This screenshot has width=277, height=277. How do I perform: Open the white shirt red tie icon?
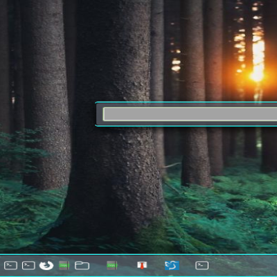tap(142, 265)
